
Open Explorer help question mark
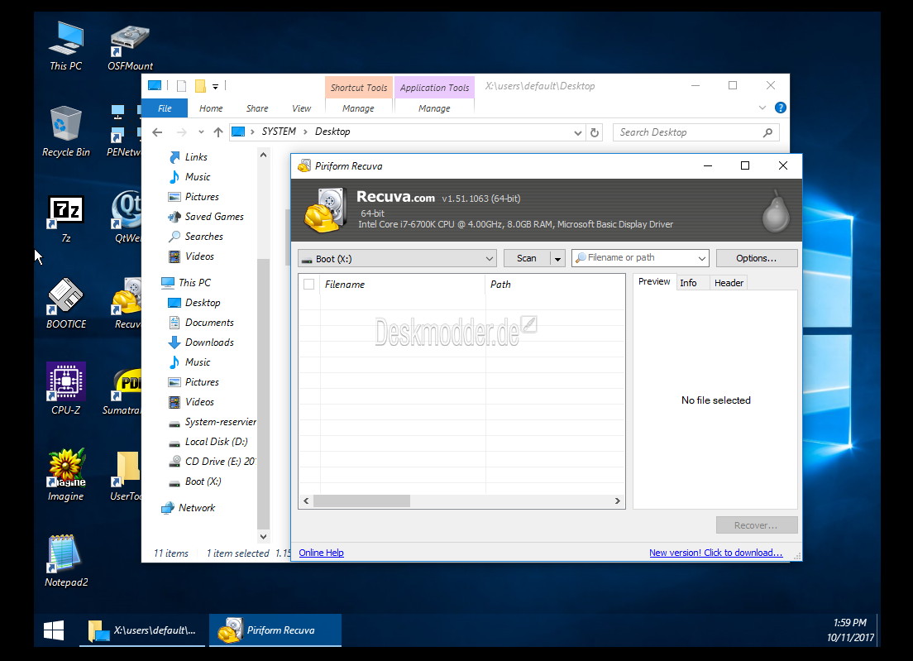(780, 108)
